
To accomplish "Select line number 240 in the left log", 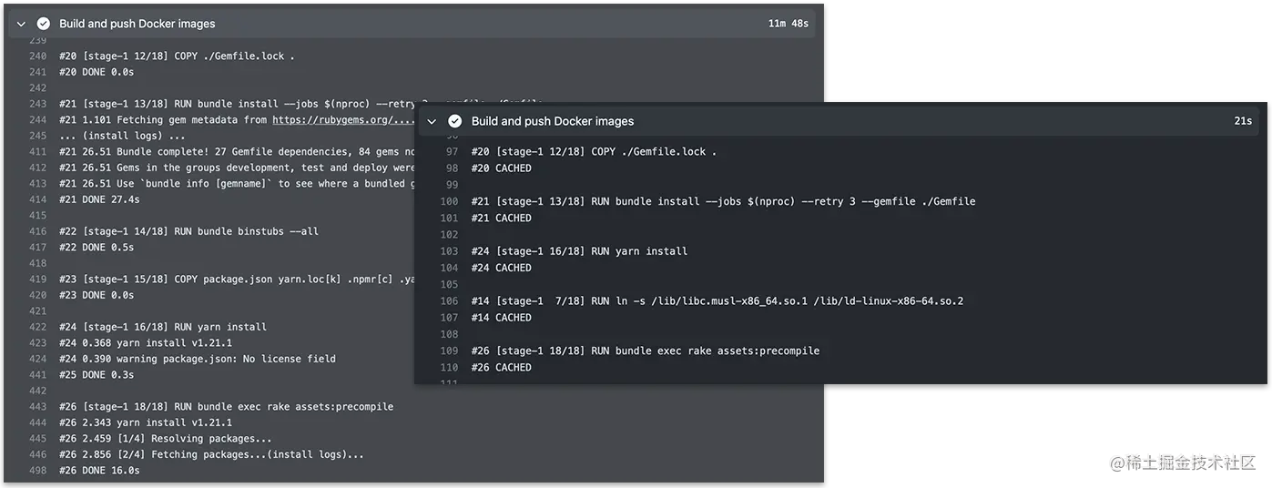I will coord(37,56).
